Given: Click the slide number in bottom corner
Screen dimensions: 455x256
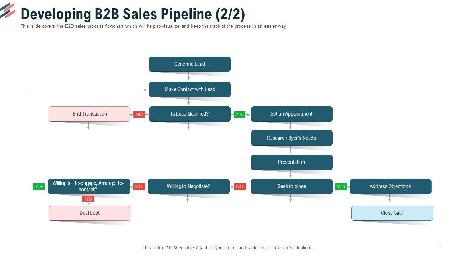Looking at the screenshot, I should (x=440, y=245).
